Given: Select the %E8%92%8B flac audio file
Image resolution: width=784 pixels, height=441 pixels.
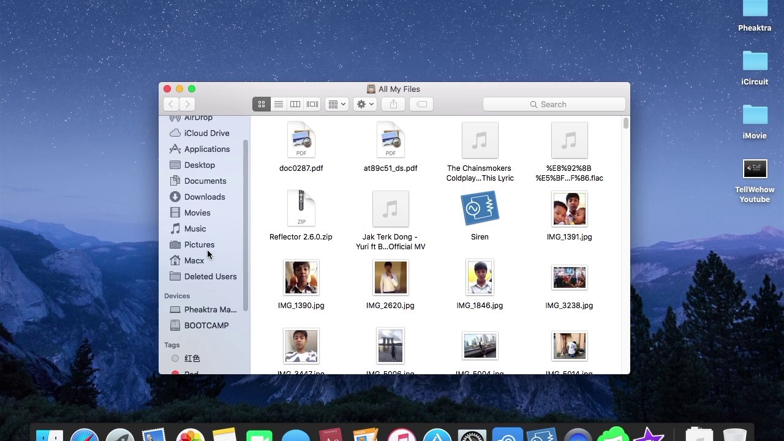Looking at the screenshot, I should (569, 140).
